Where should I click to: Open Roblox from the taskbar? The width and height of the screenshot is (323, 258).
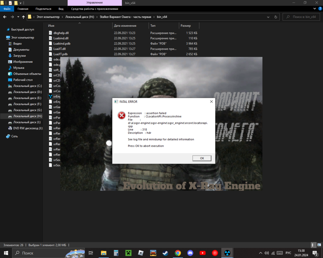coord(141,253)
